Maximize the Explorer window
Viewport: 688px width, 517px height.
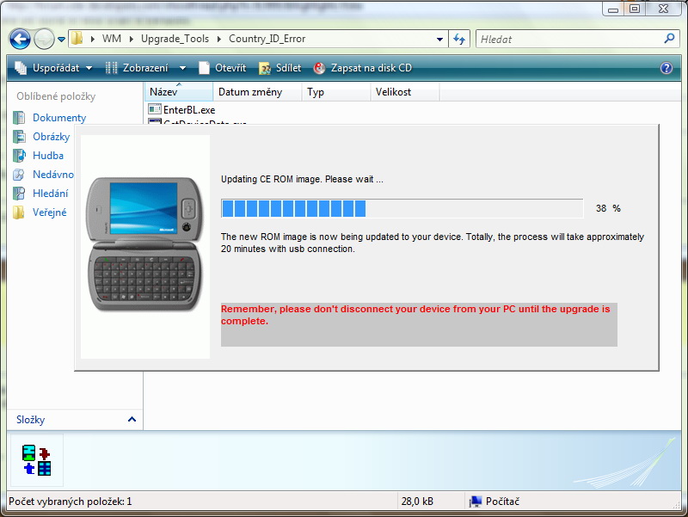pos(634,9)
